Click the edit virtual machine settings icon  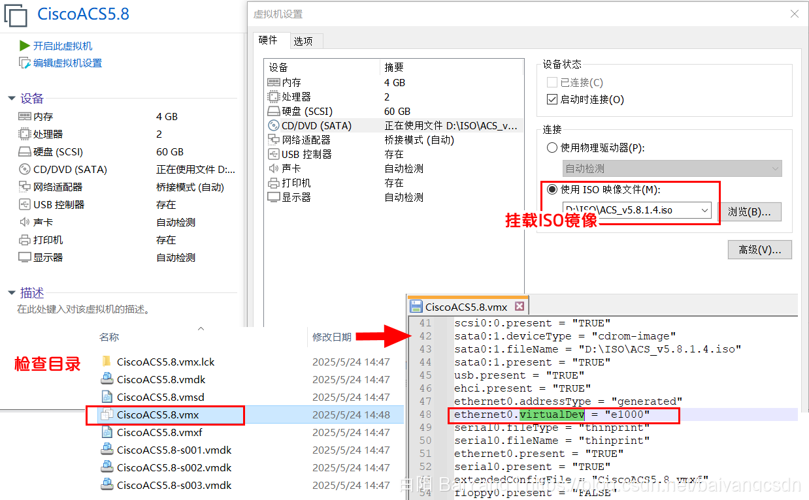[25, 63]
